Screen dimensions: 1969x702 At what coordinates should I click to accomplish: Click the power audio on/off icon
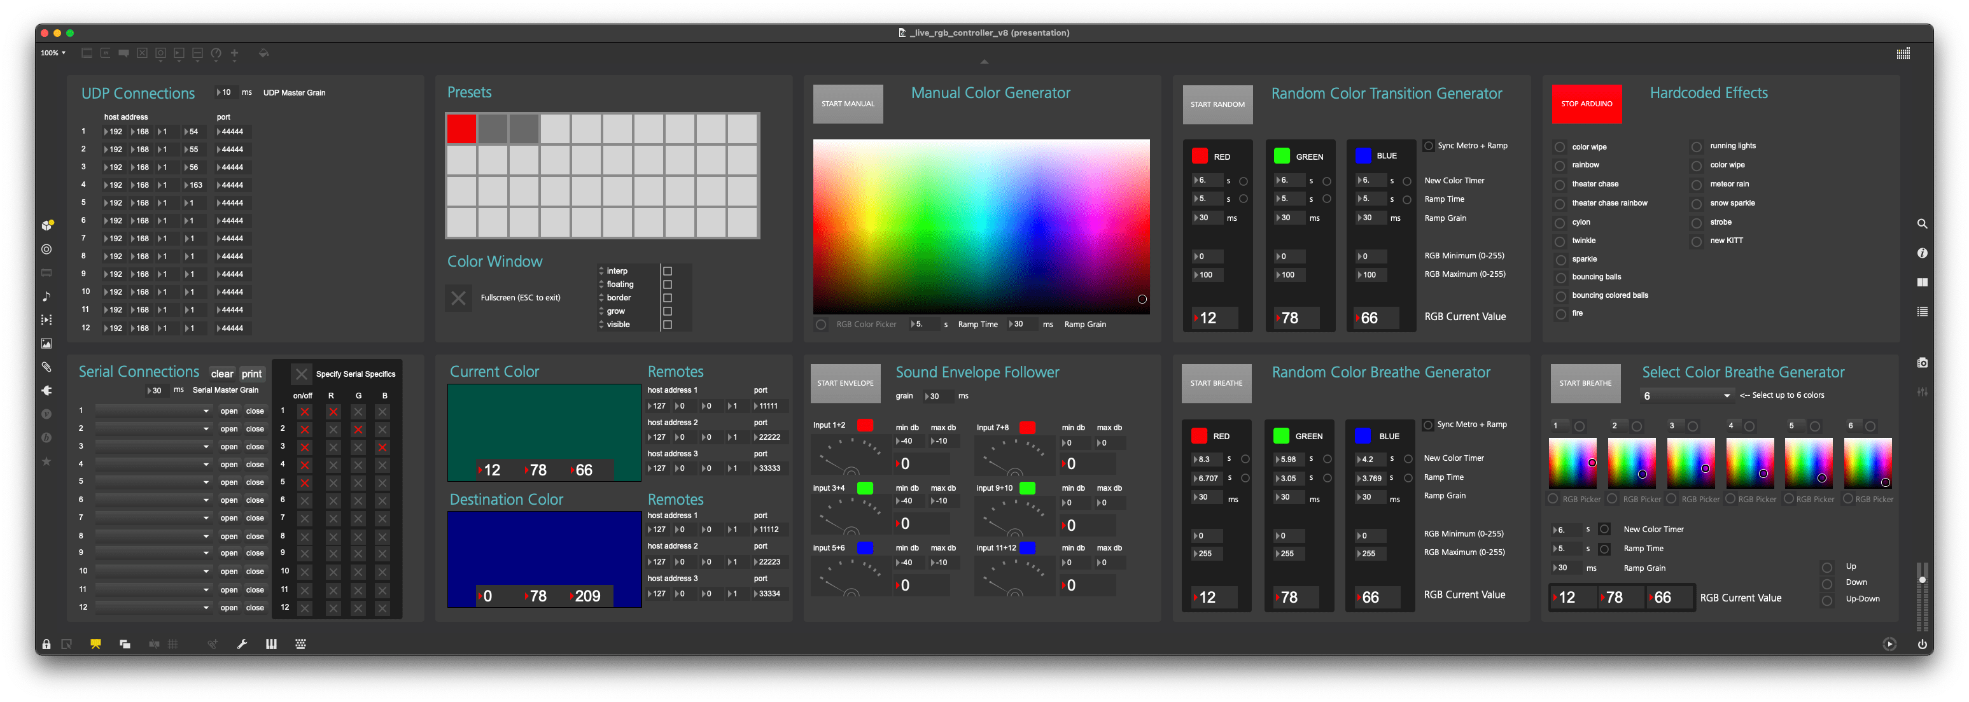[x=1922, y=644]
